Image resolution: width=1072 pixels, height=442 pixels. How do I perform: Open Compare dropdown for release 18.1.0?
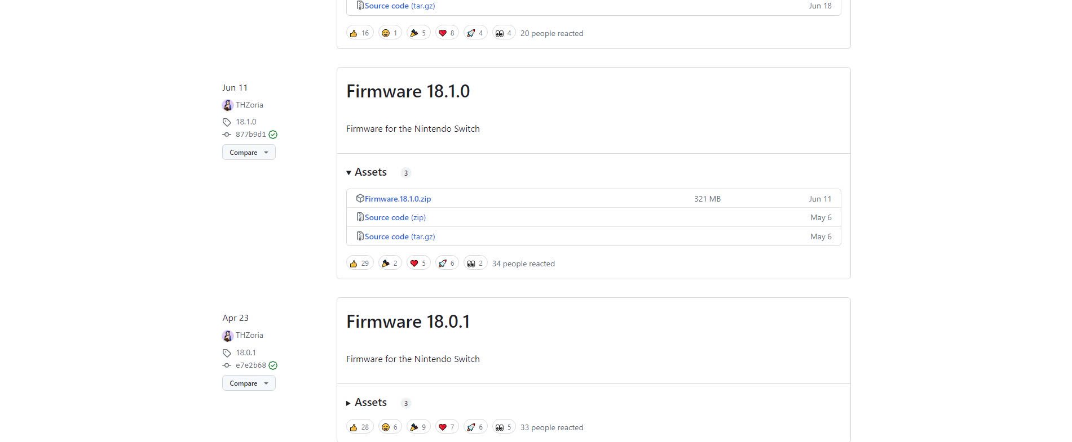click(x=249, y=152)
